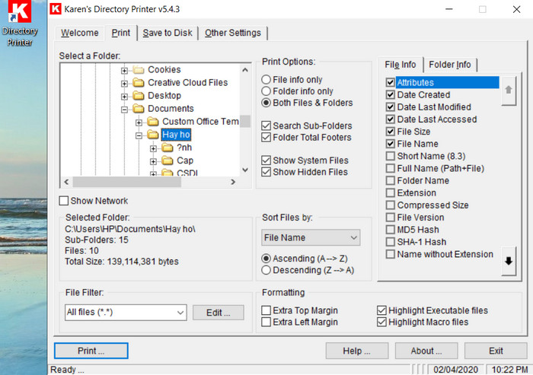The image size is (533, 375).
Task: Click folder tree scroll down arrow
Action: 245,170
